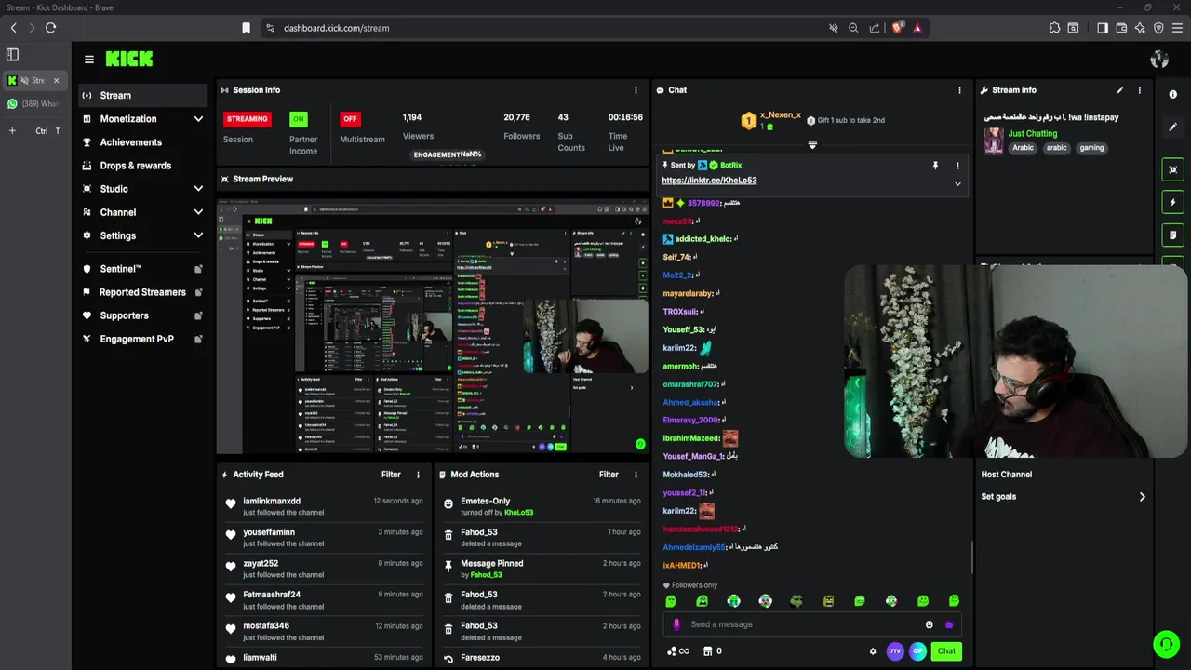Click the share icon in the address bar
Viewport: 1191px width, 670px height.
click(x=875, y=28)
